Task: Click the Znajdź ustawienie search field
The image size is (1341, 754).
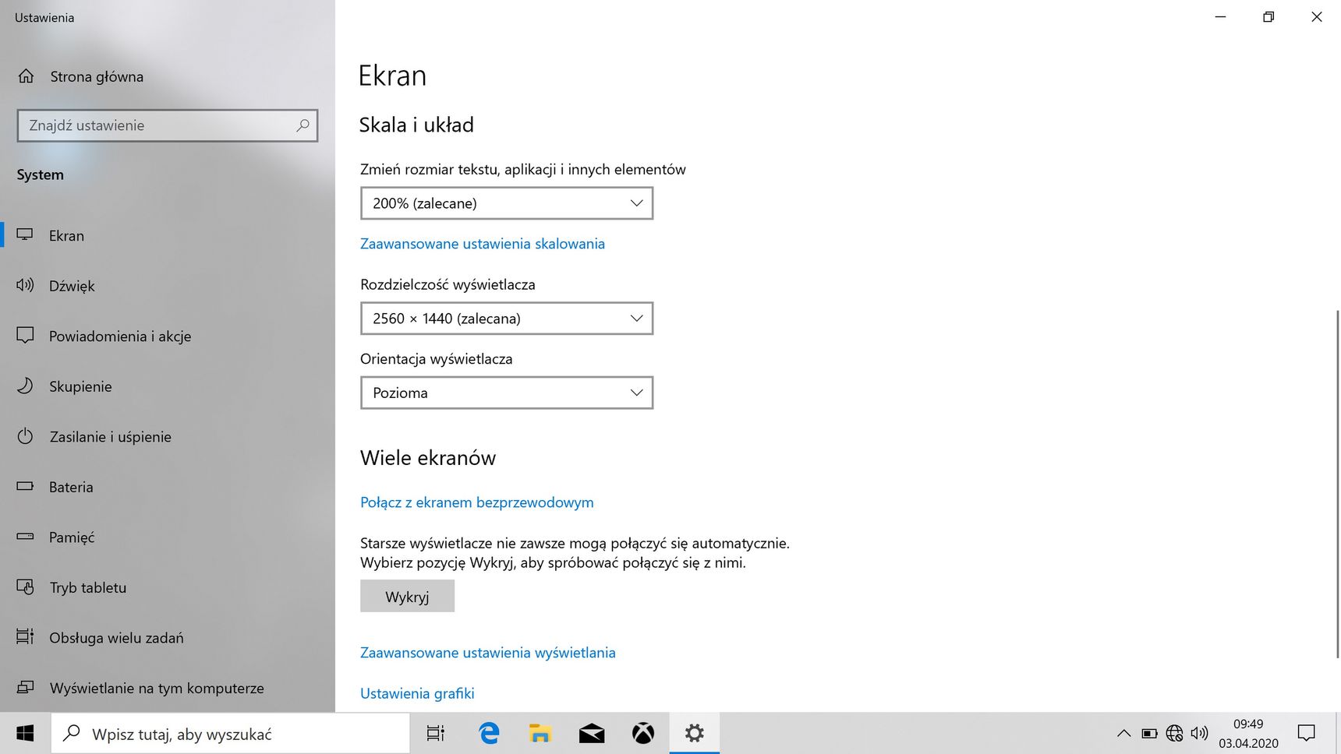Action: click(168, 125)
